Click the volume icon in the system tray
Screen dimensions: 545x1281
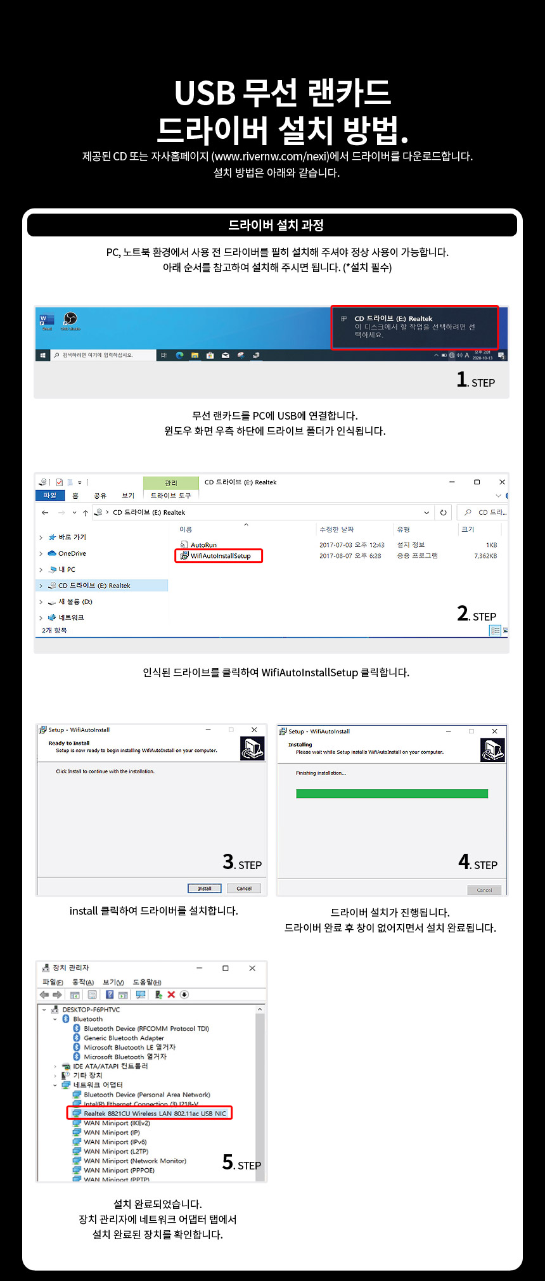[x=459, y=356]
